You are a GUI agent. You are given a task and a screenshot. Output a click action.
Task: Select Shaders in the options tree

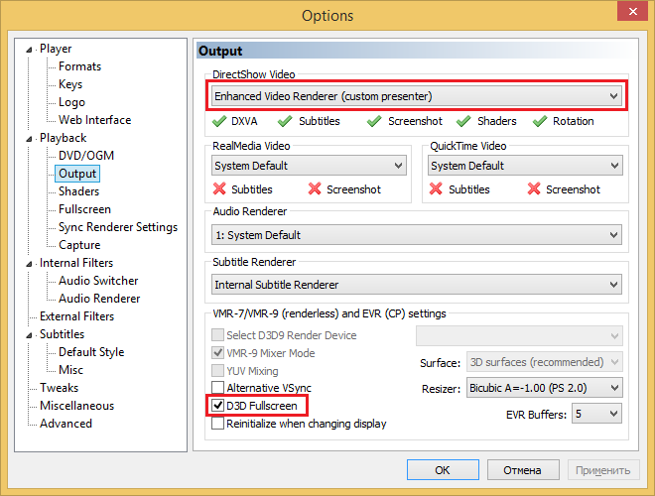[78, 191]
